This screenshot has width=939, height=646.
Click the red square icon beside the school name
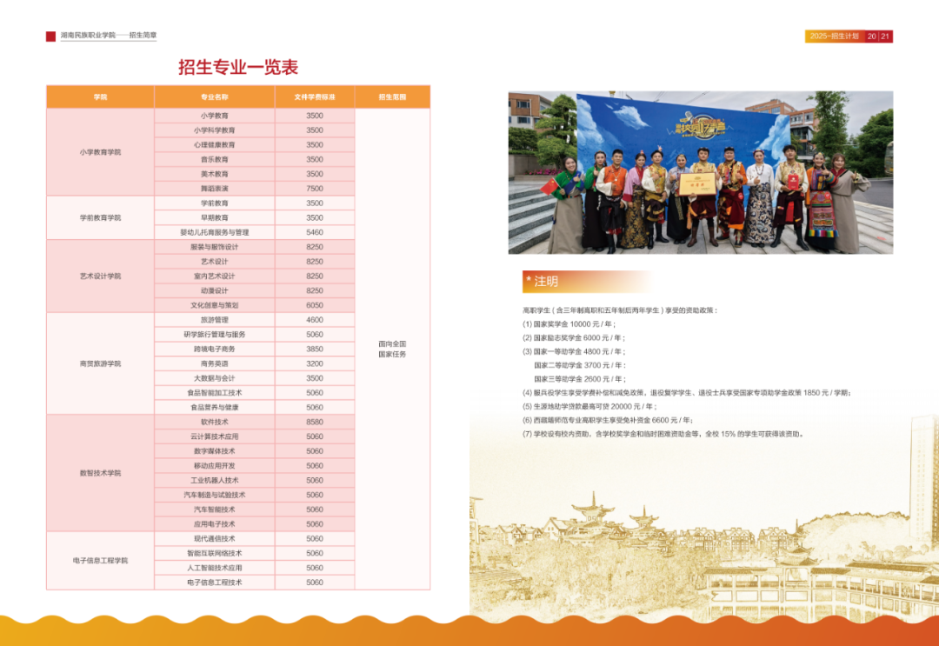(50, 37)
